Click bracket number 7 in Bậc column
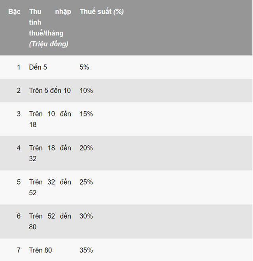Viewport: 253px width, 261px height. tap(19, 250)
